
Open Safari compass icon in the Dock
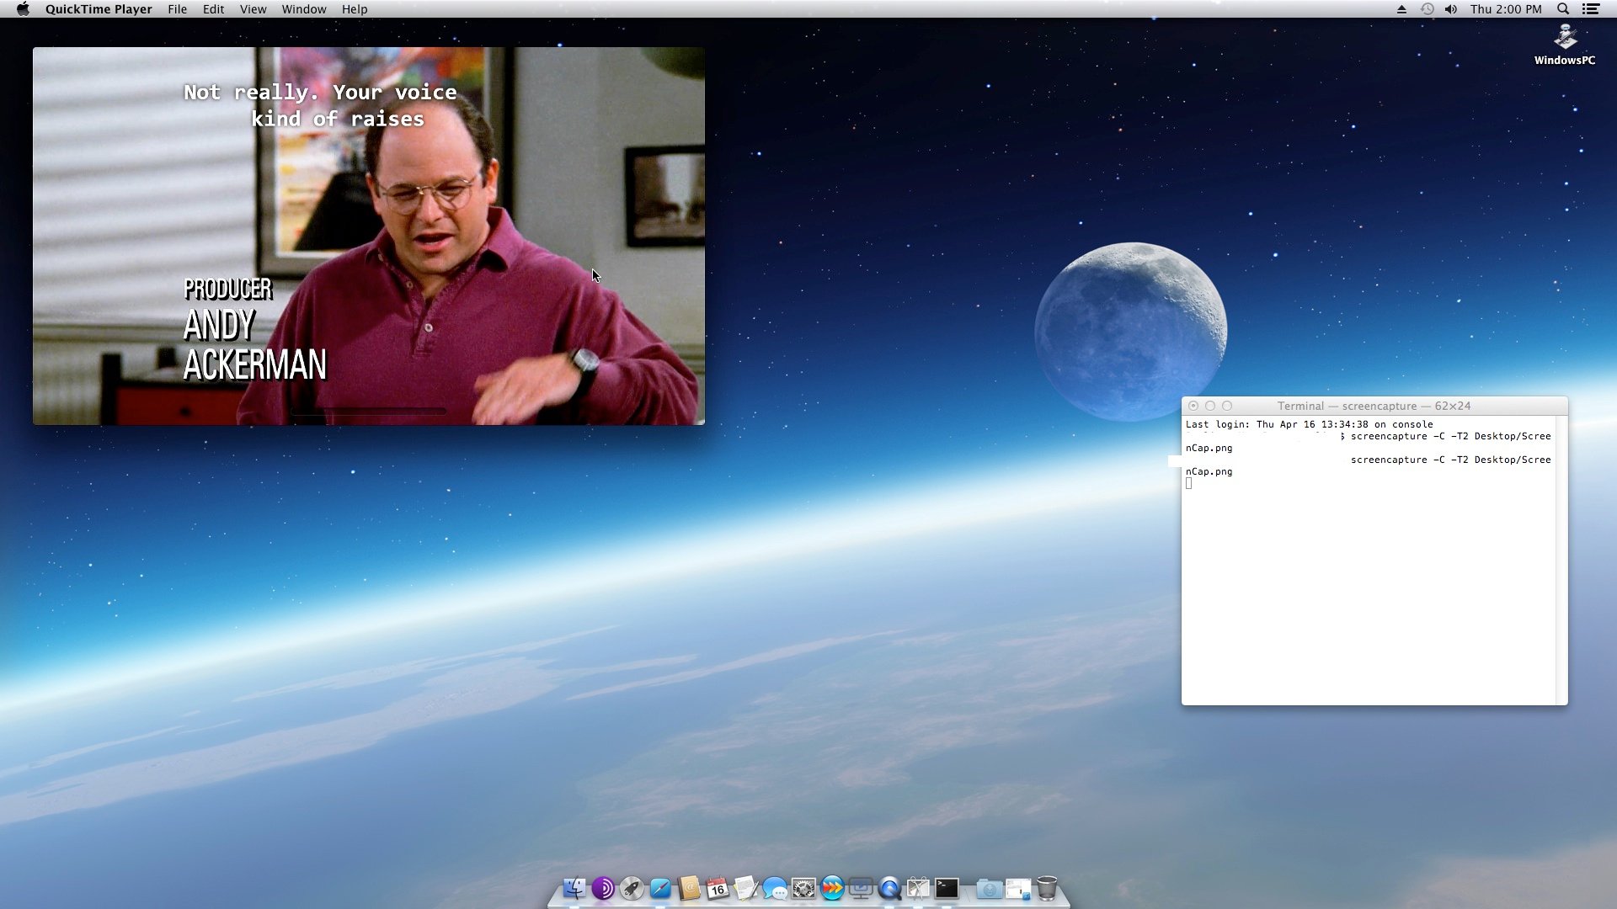[660, 888]
